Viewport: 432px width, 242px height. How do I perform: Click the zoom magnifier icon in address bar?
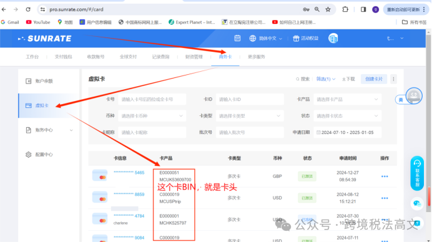[317, 9]
